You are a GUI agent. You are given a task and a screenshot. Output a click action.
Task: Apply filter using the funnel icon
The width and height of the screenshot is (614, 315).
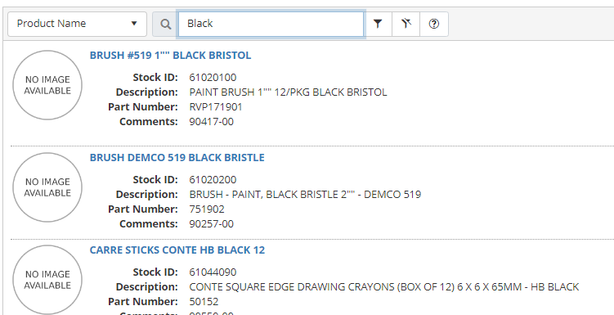pyautogui.click(x=378, y=24)
